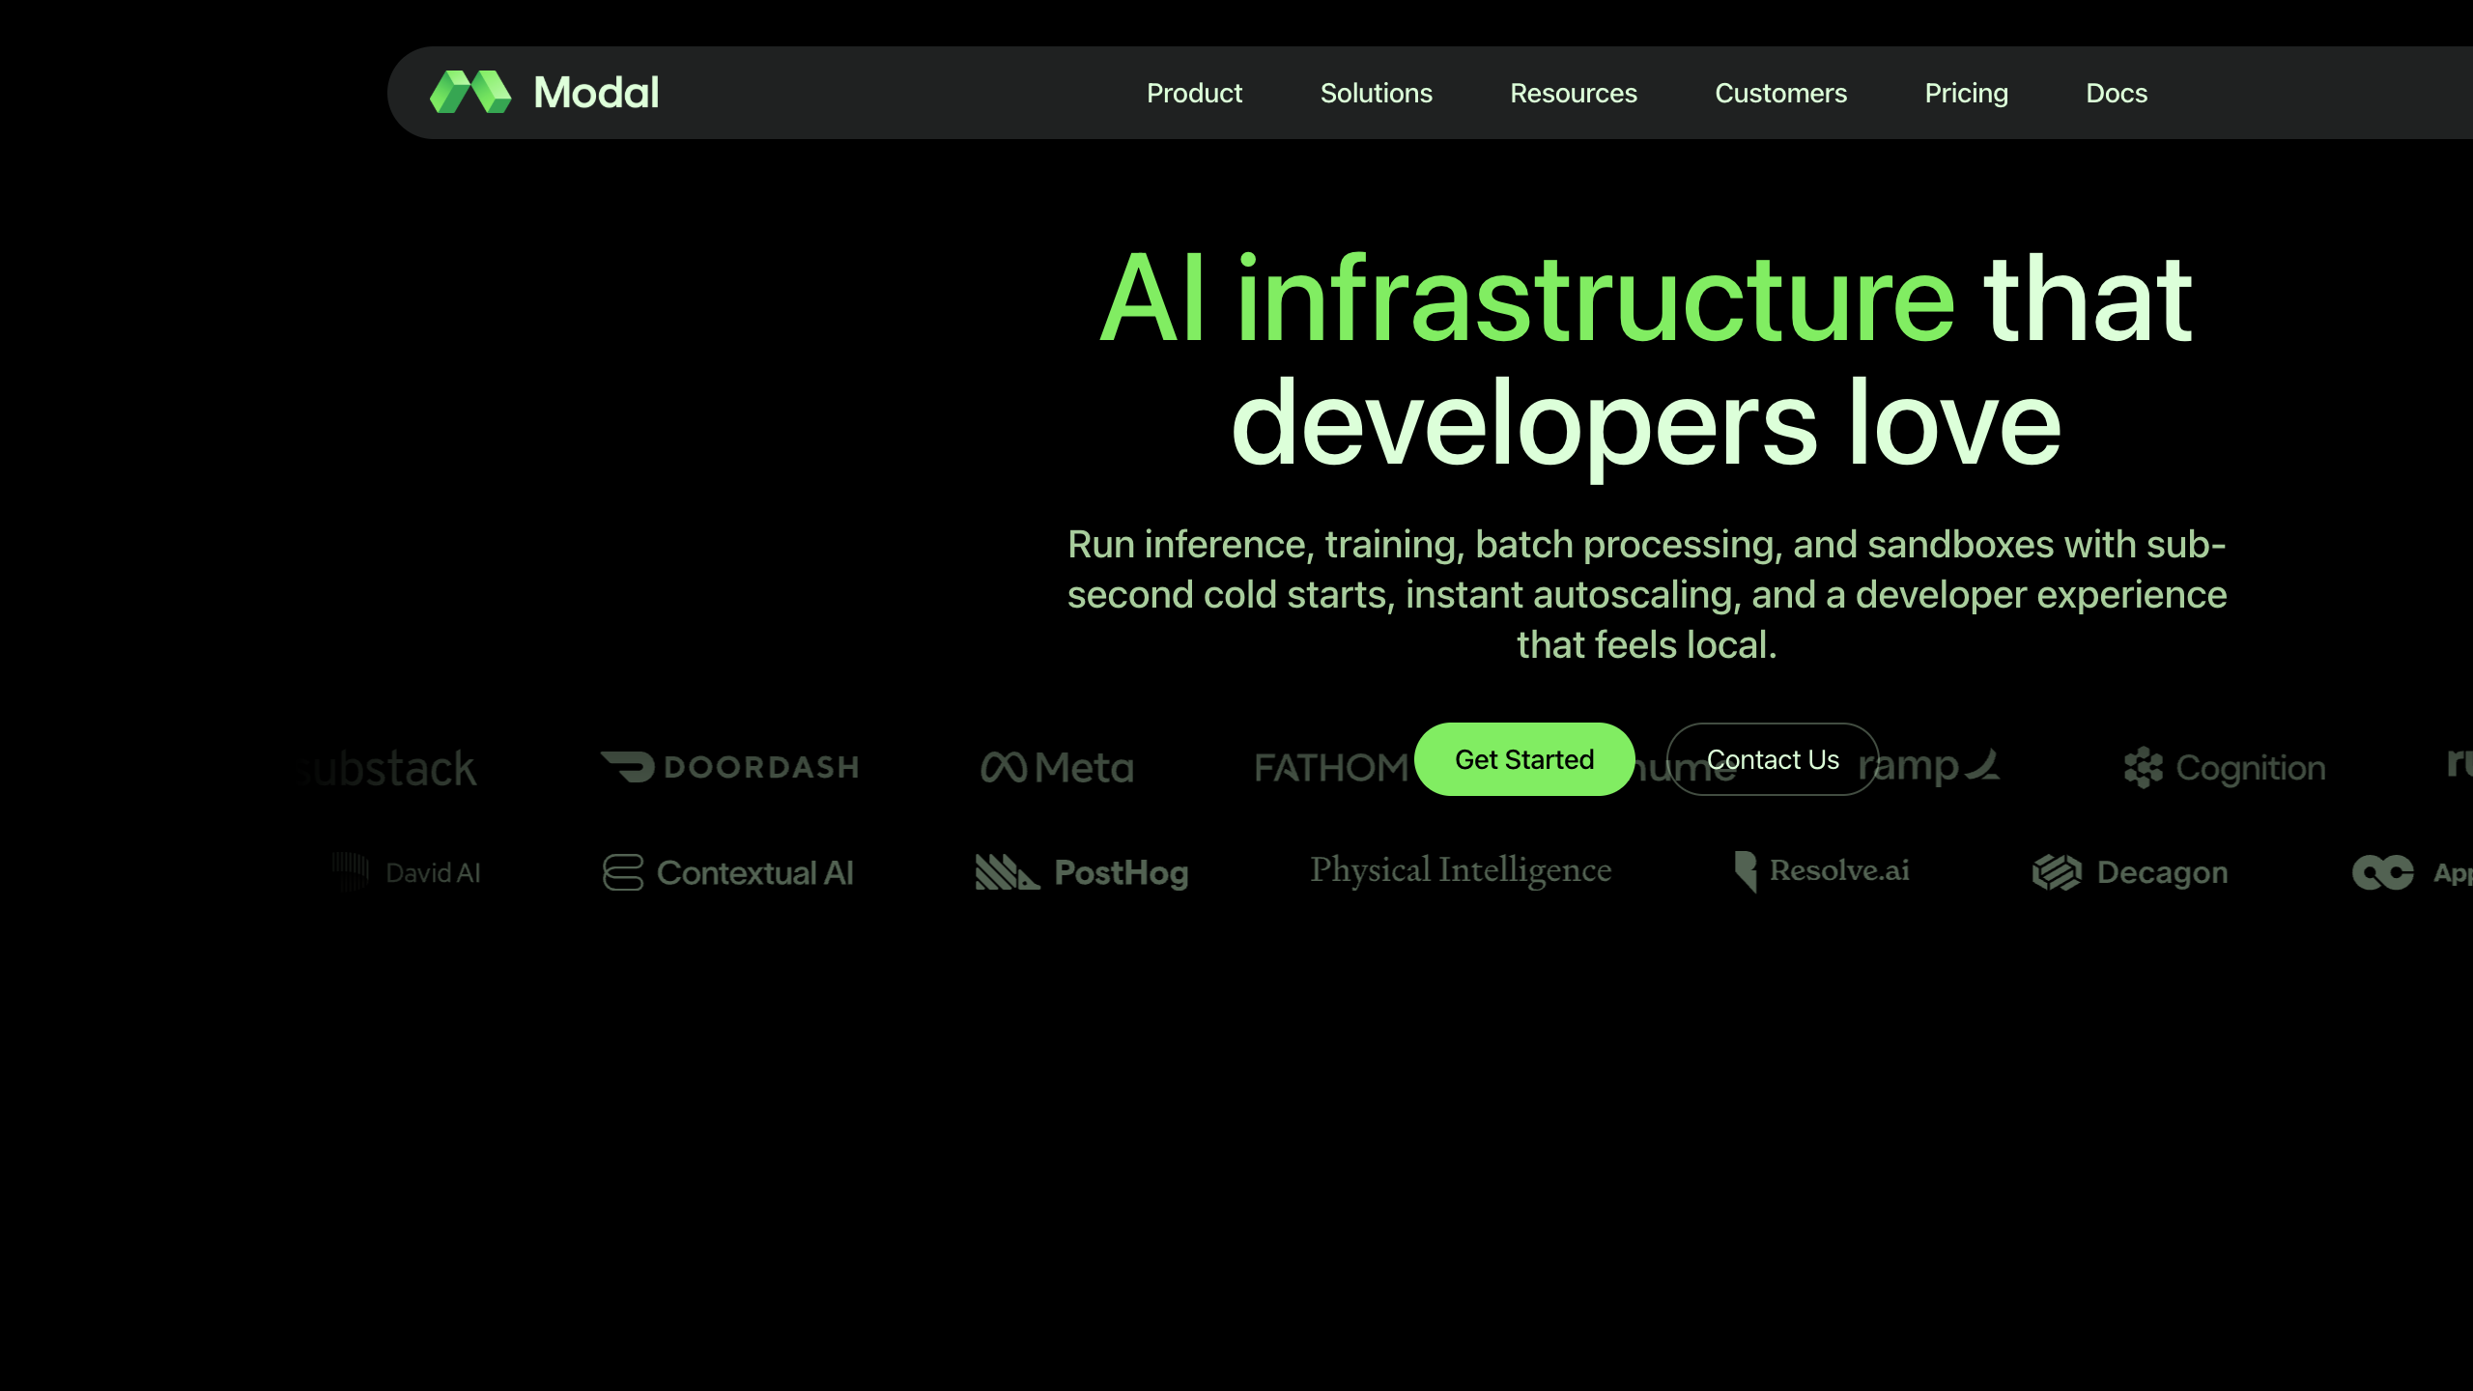Click the David AI logo
This screenshot has height=1391, width=2473.
[x=406, y=872]
